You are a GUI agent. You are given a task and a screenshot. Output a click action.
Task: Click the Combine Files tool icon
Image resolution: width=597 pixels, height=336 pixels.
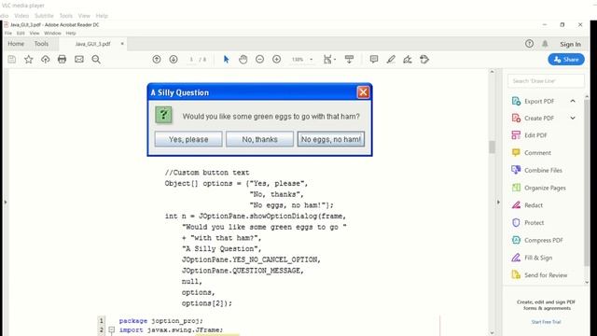(516, 170)
